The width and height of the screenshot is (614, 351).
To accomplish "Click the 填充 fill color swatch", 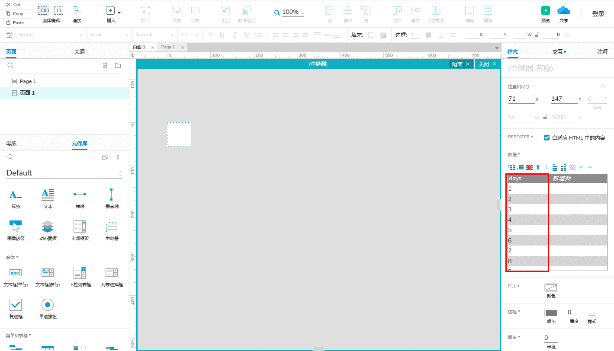I will 371,35.
